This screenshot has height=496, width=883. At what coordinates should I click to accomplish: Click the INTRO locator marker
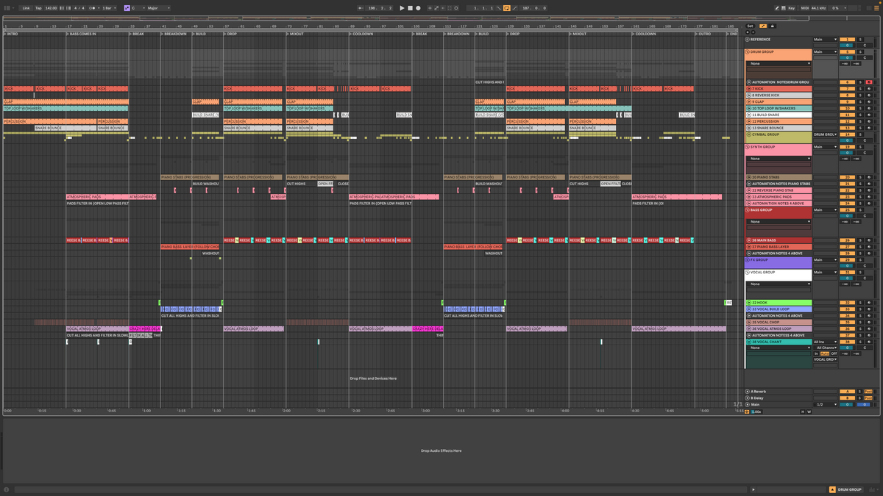[x=12, y=34]
